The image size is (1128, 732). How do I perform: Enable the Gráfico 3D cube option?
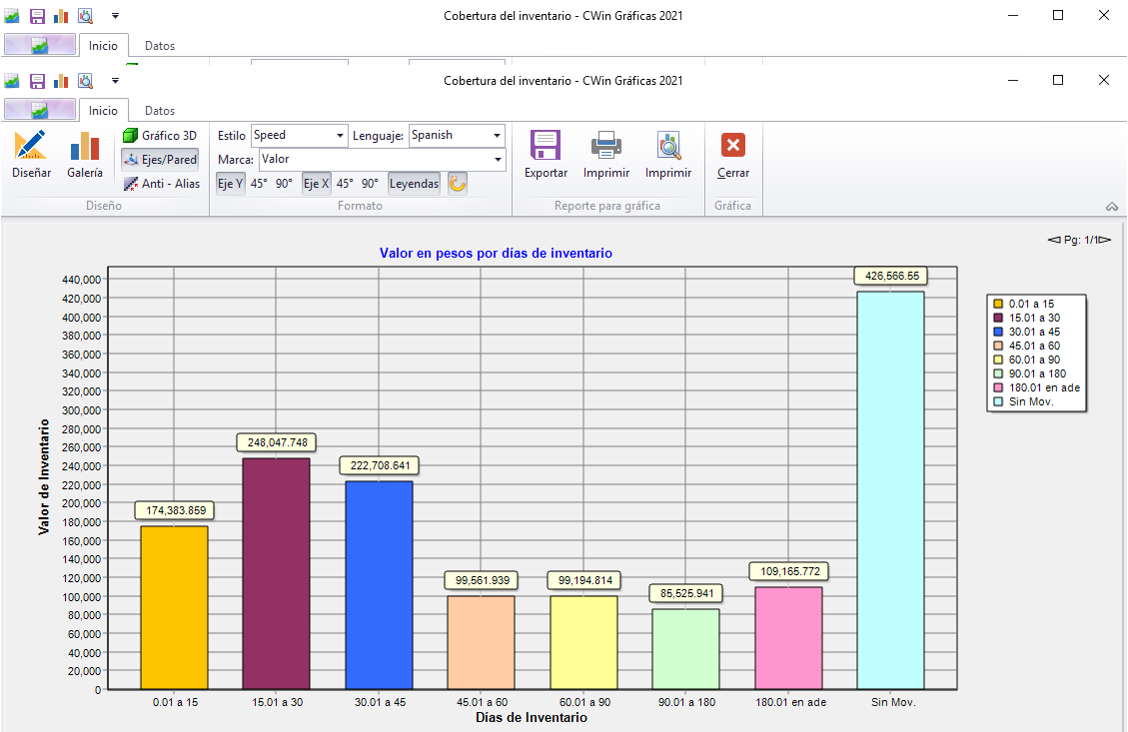coord(160,135)
